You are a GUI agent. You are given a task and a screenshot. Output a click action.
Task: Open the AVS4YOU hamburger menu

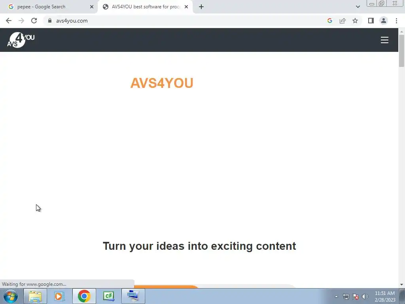coord(384,40)
